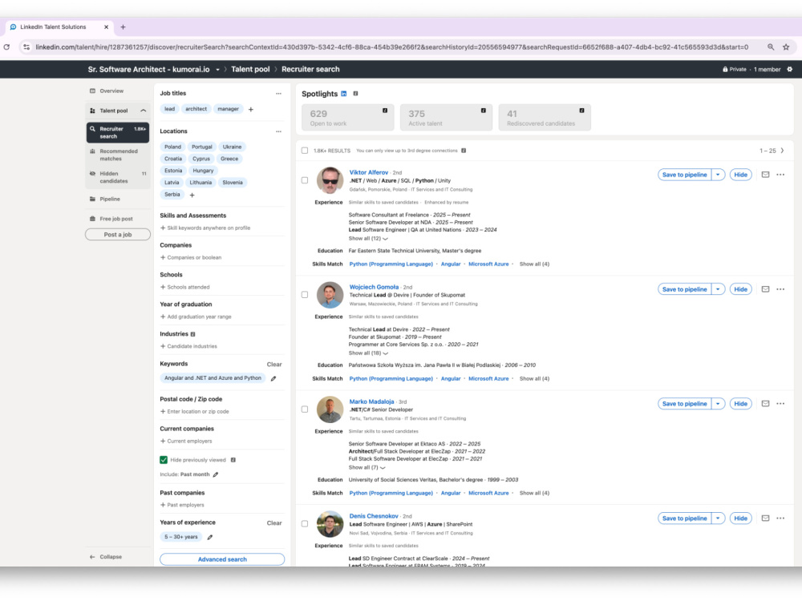Select the architect job title chip

point(196,109)
